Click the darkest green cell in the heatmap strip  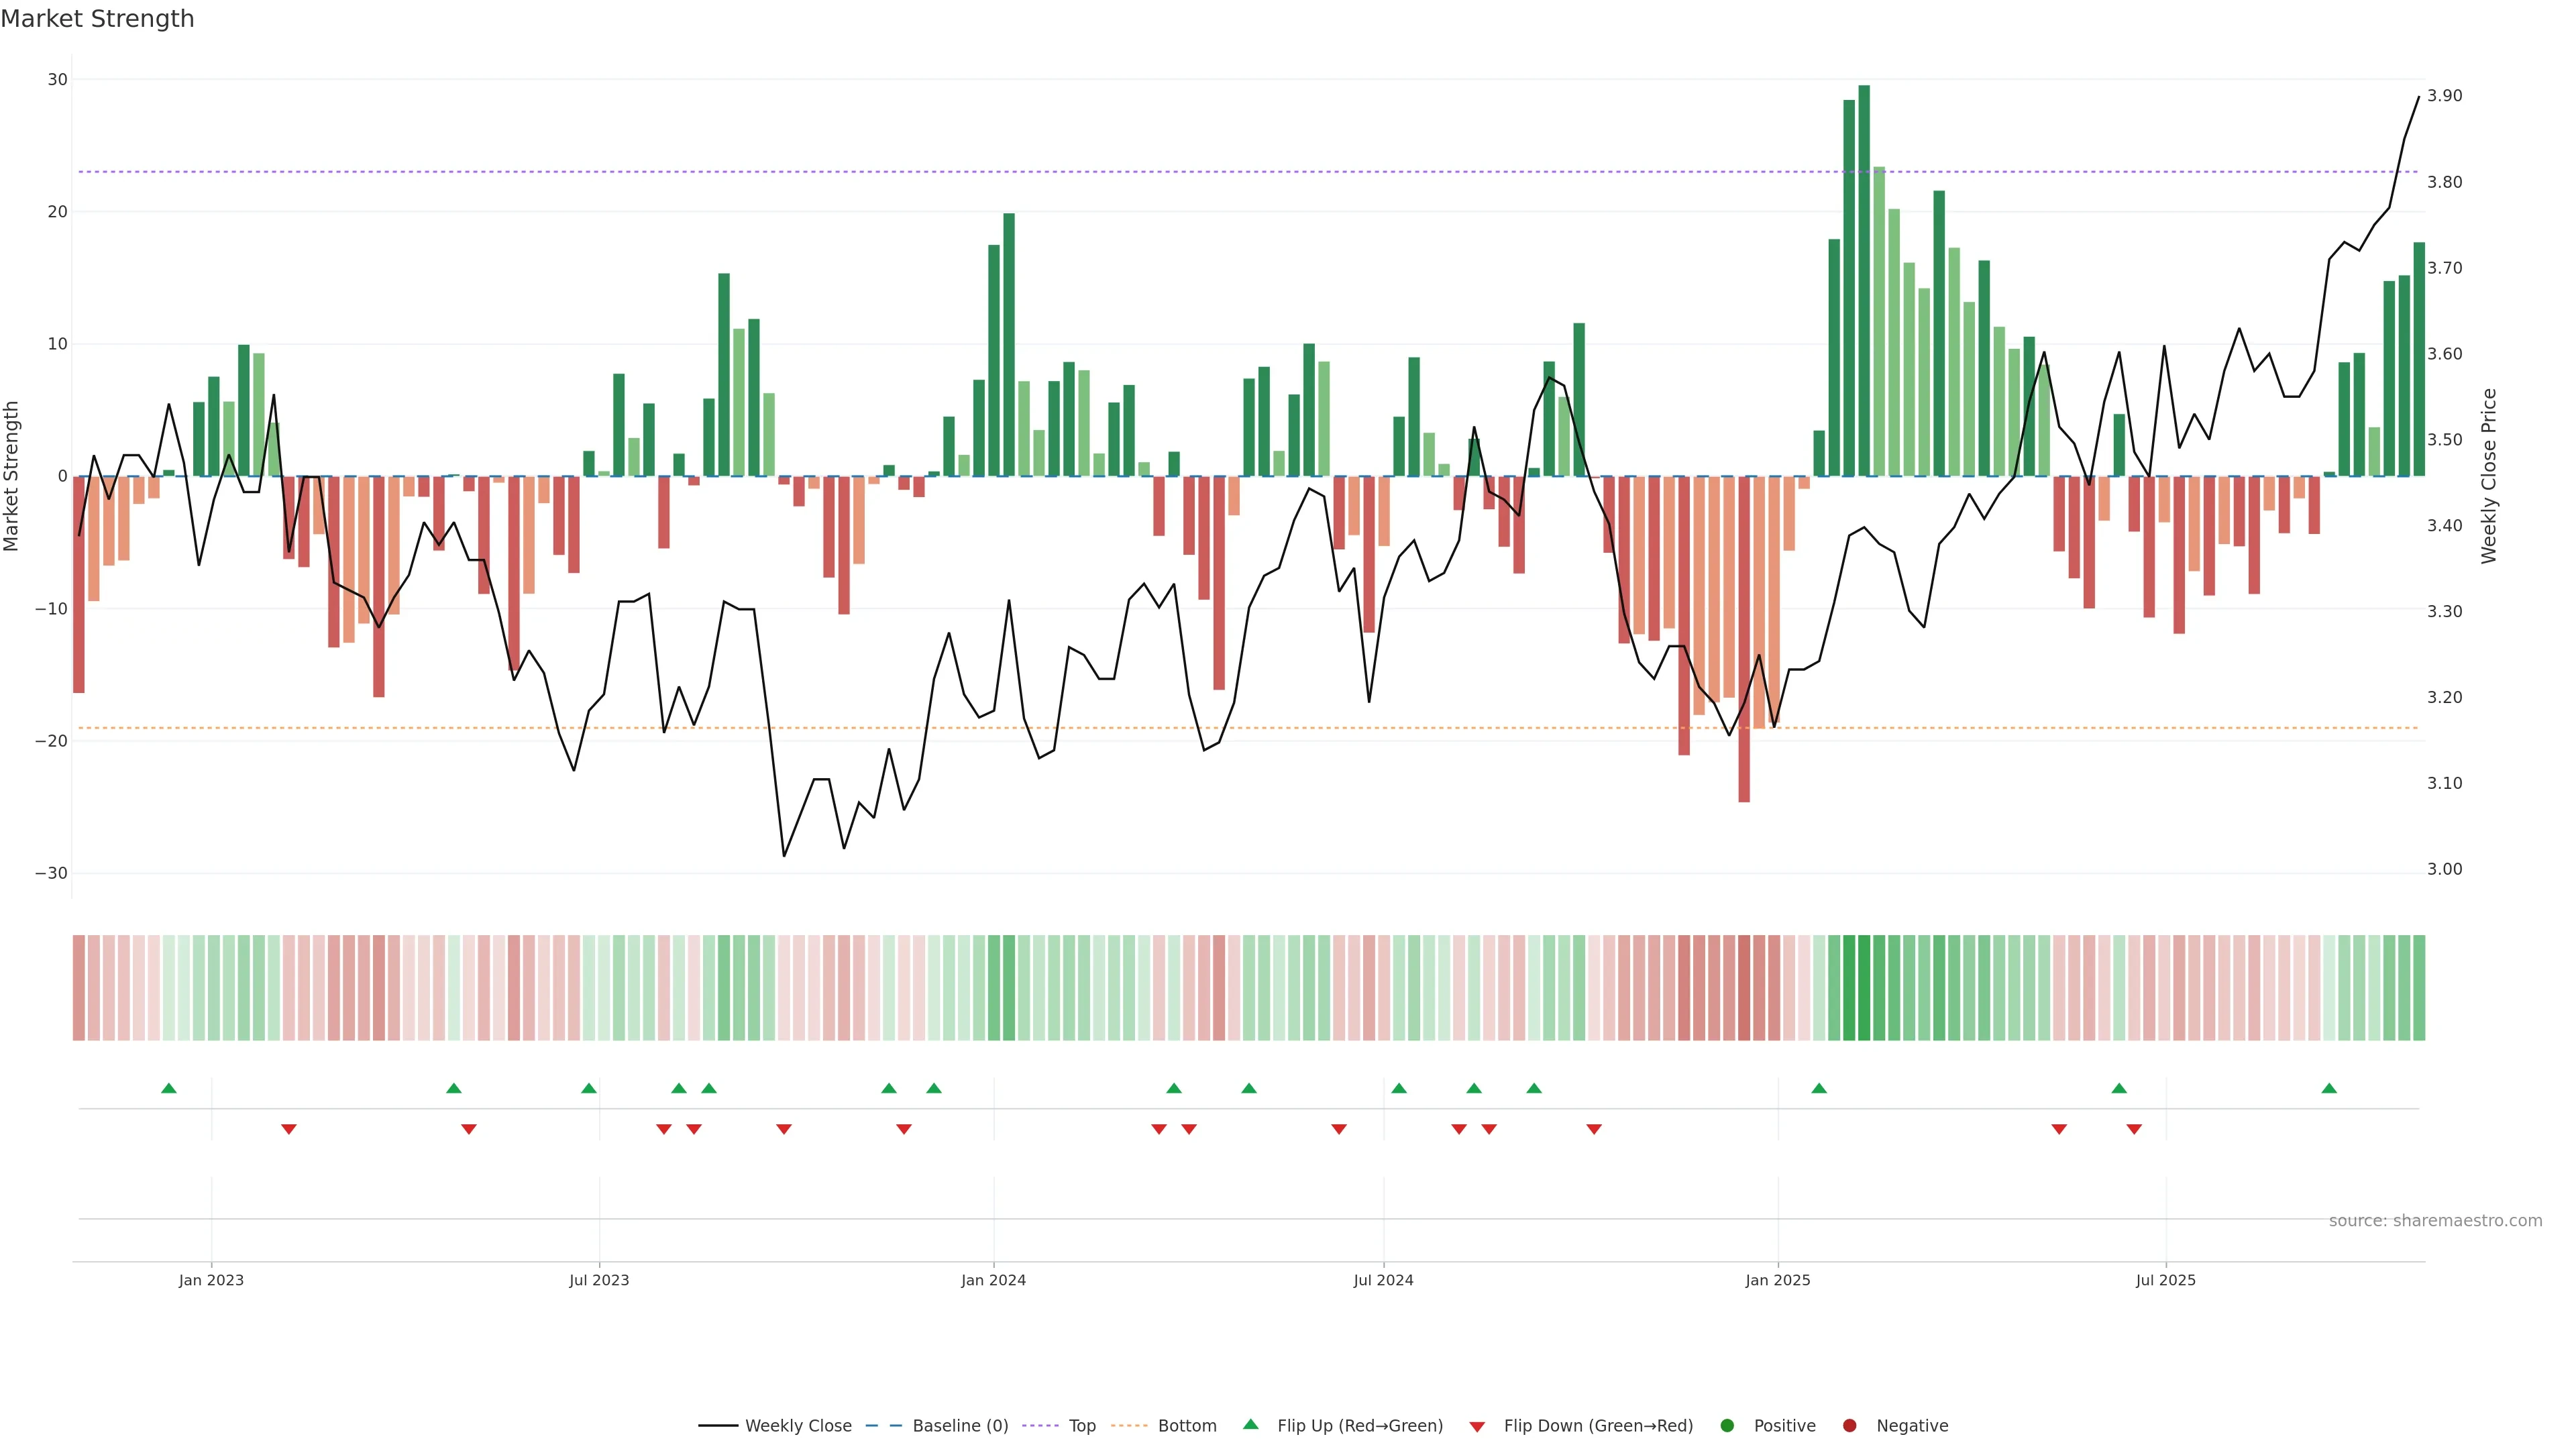(1864, 988)
